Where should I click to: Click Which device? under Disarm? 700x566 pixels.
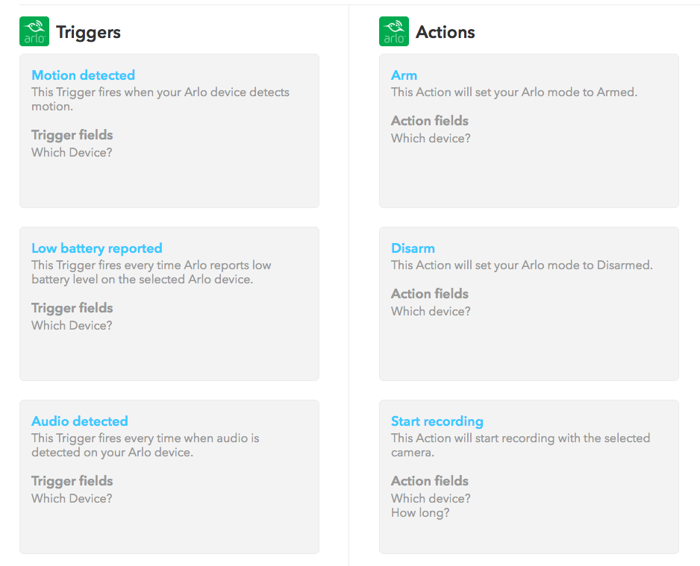pyautogui.click(x=431, y=311)
